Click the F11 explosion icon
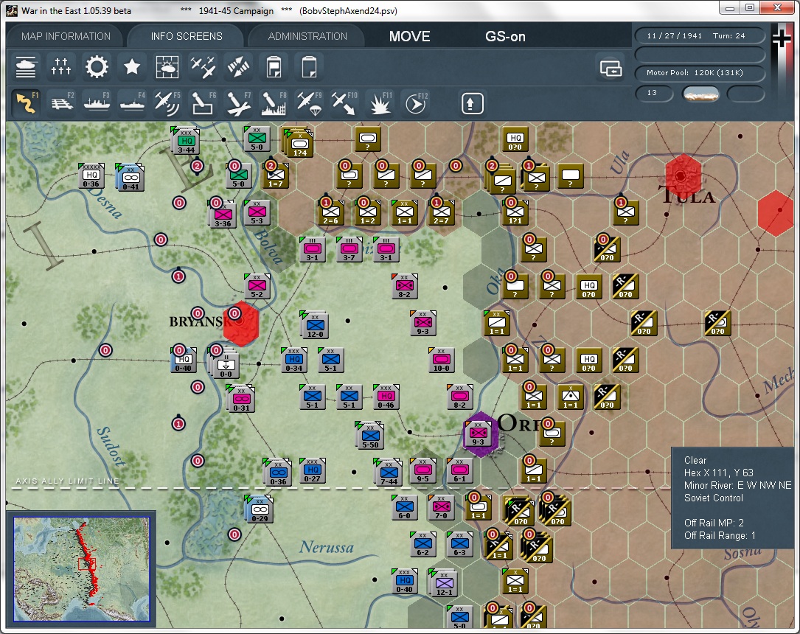This screenshot has width=800, height=634. 380,103
